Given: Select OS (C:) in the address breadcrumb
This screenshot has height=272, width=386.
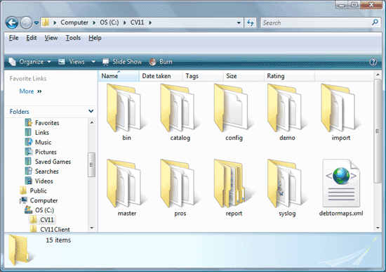Looking at the screenshot, I should [x=109, y=22].
